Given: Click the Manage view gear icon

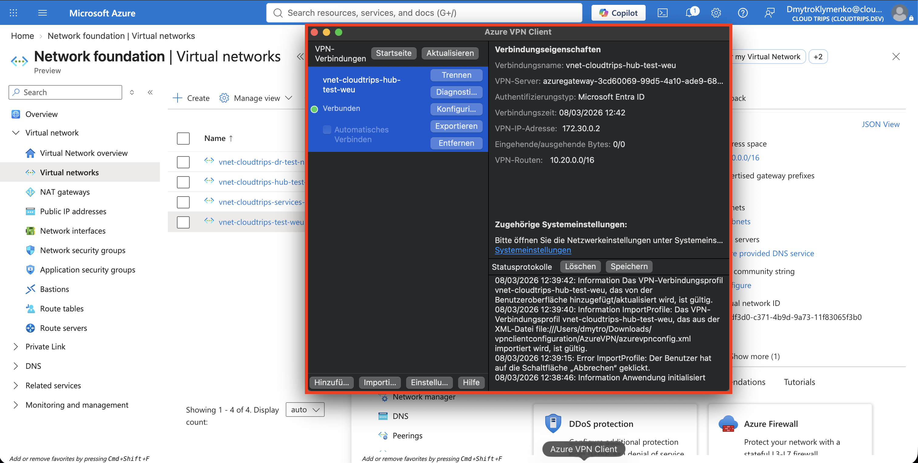Looking at the screenshot, I should pos(224,98).
